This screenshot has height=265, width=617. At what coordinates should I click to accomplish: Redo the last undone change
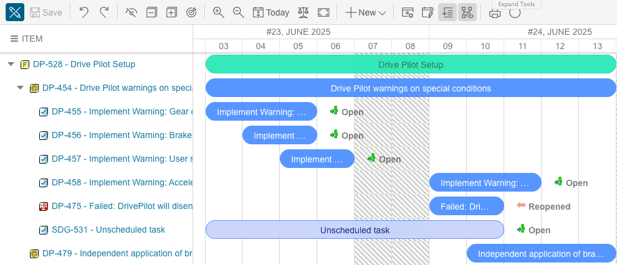[104, 12]
